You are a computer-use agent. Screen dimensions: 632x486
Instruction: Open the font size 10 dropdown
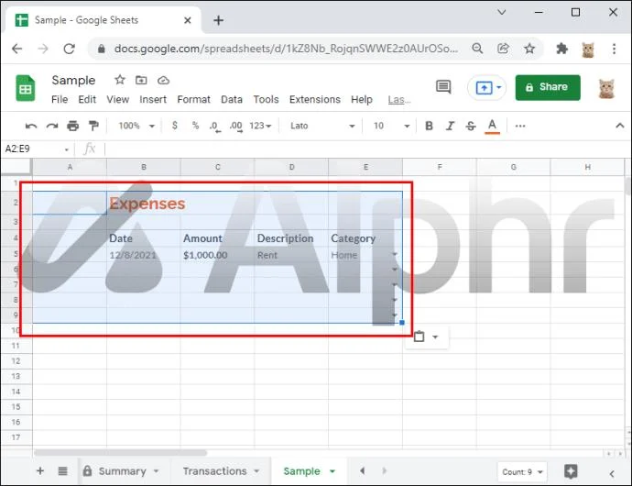pos(391,126)
